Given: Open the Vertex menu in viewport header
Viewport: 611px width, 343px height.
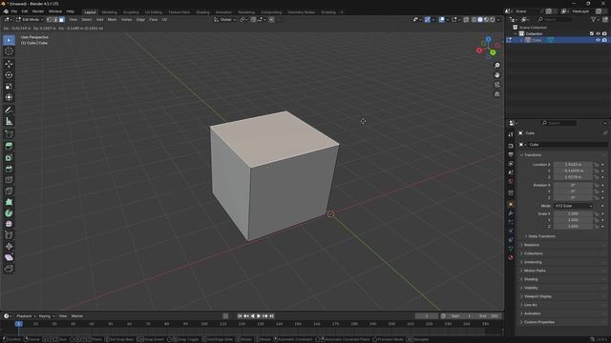Looking at the screenshot, I should 126,19.
